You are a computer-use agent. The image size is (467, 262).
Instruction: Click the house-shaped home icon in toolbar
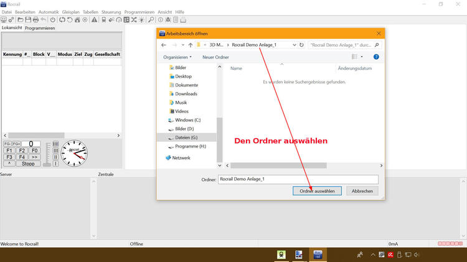pos(77,20)
